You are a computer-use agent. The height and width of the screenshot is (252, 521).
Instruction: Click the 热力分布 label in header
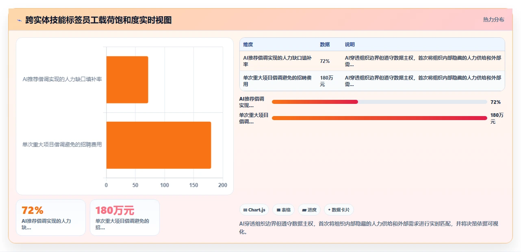click(493, 19)
